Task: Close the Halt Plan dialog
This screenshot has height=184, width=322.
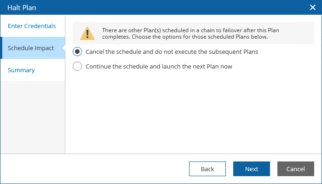Action: (312, 7)
